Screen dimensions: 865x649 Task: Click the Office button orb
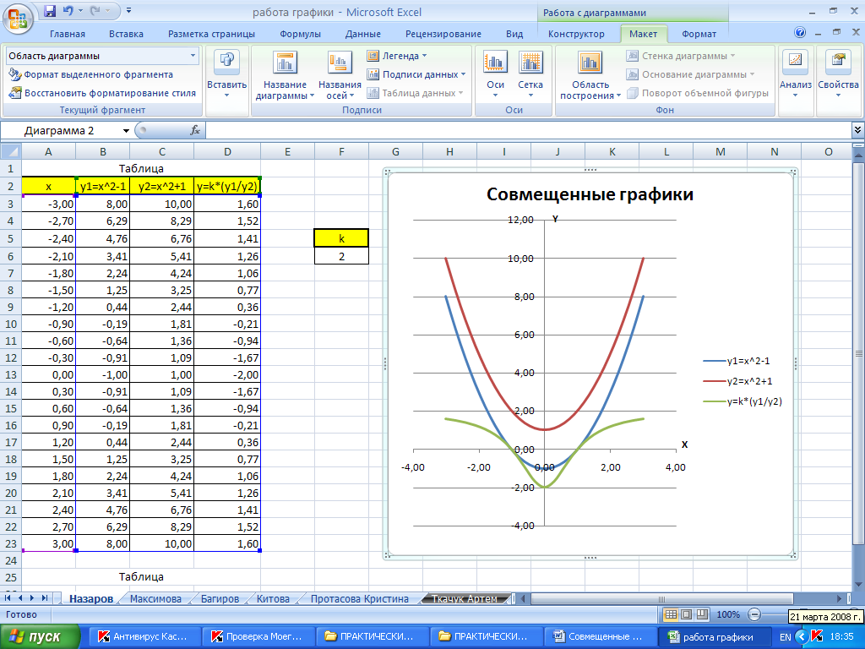tap(19, 19)
